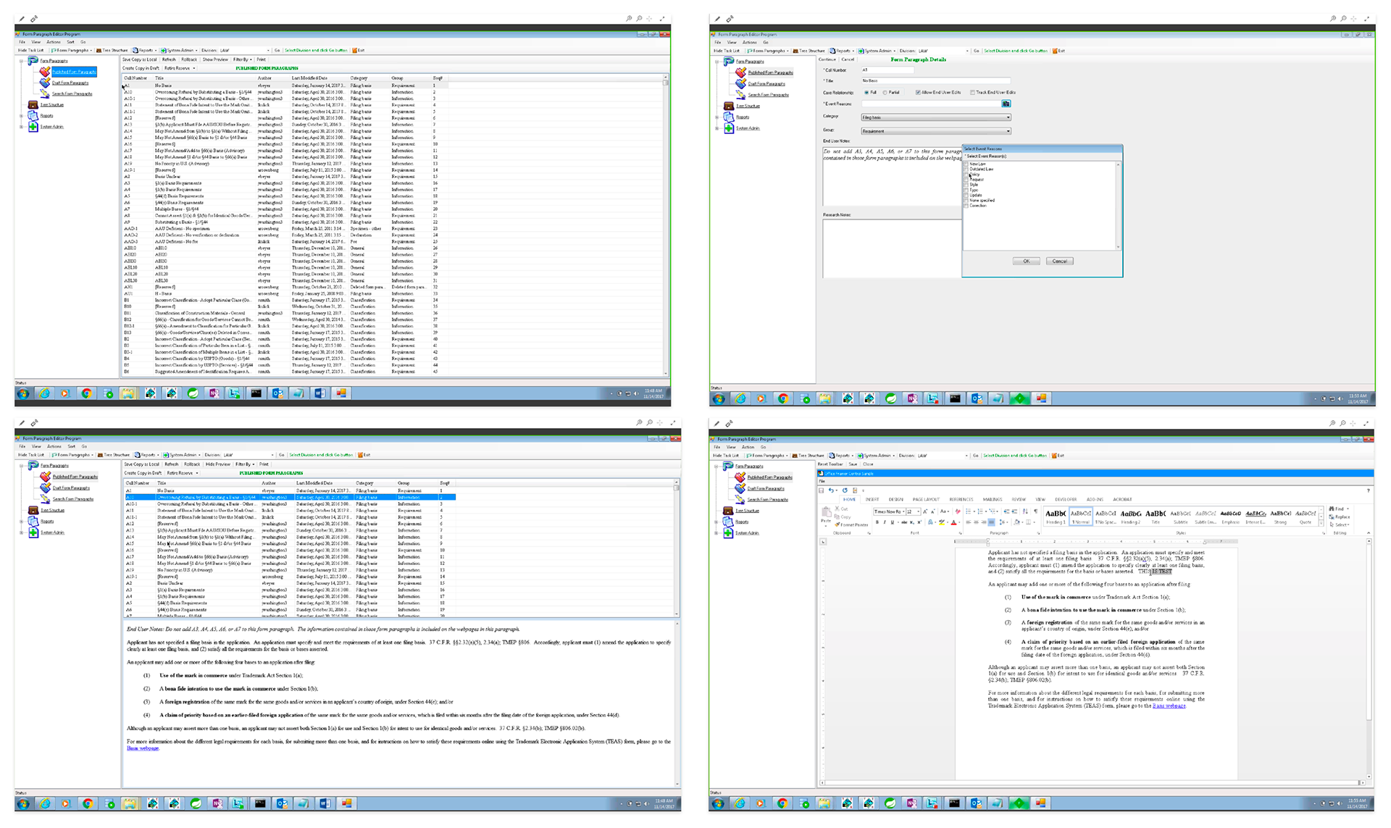This screenshot has height=828, width=1391.
Task: Show paragraph marks with the pilcrow icon
Action: pos(1036,511)
